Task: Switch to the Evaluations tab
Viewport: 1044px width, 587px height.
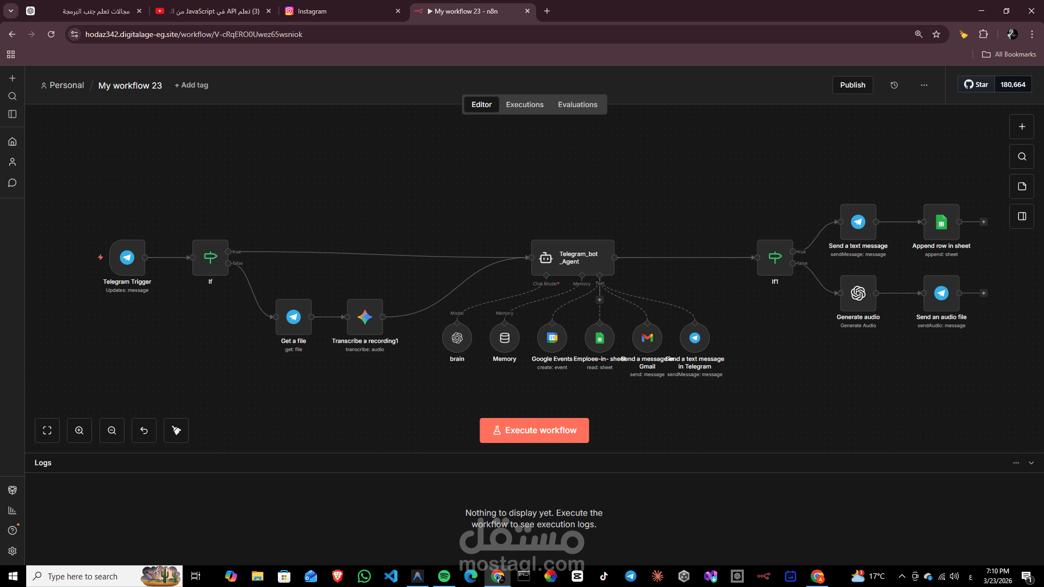Action: [577, 104]
